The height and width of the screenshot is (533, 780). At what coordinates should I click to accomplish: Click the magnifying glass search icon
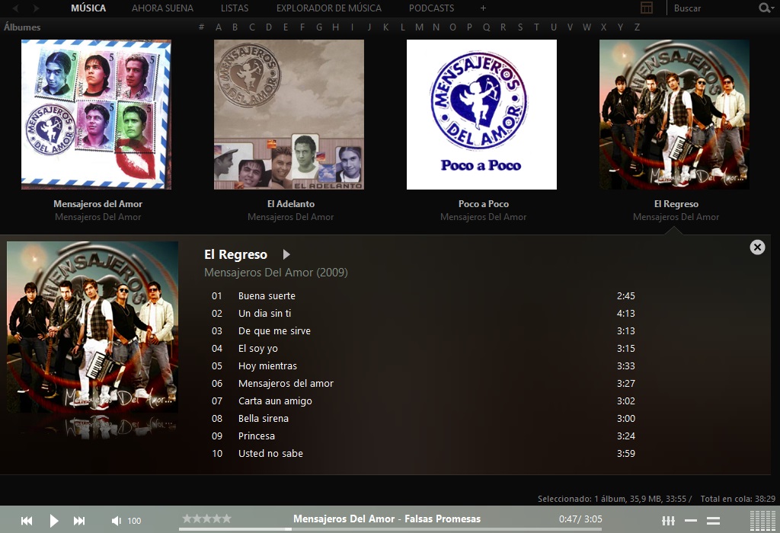point(766,8)
